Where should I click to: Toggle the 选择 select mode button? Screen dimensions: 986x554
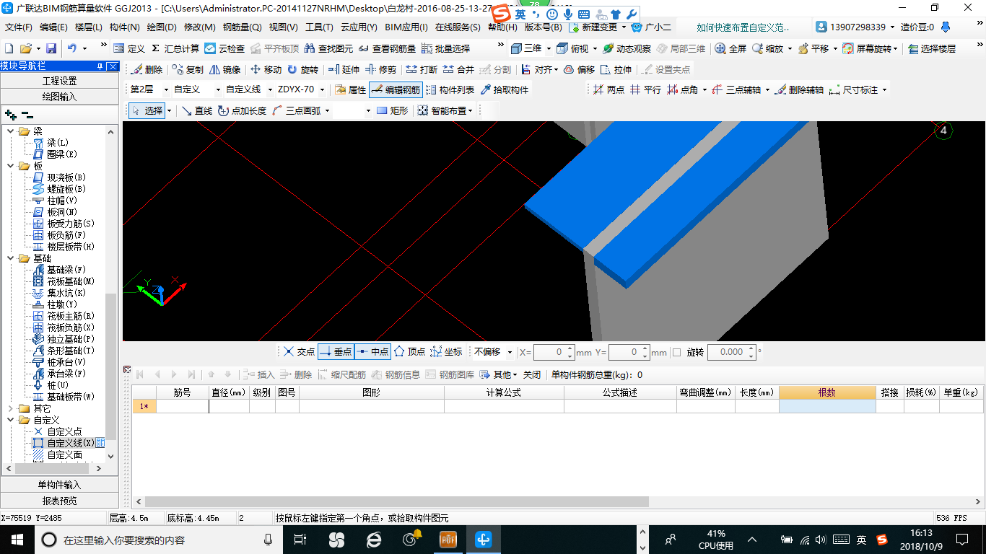point(147,110)
